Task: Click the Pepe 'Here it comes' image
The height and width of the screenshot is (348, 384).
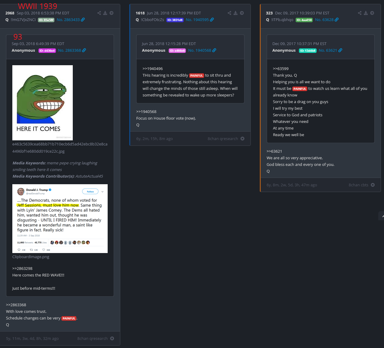Action: [x=42, y=103]
